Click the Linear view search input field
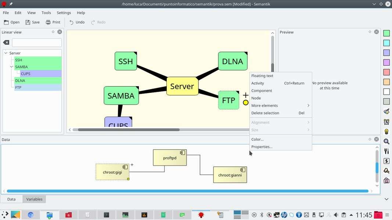This screenshot has width=392, height=220. 37,43
